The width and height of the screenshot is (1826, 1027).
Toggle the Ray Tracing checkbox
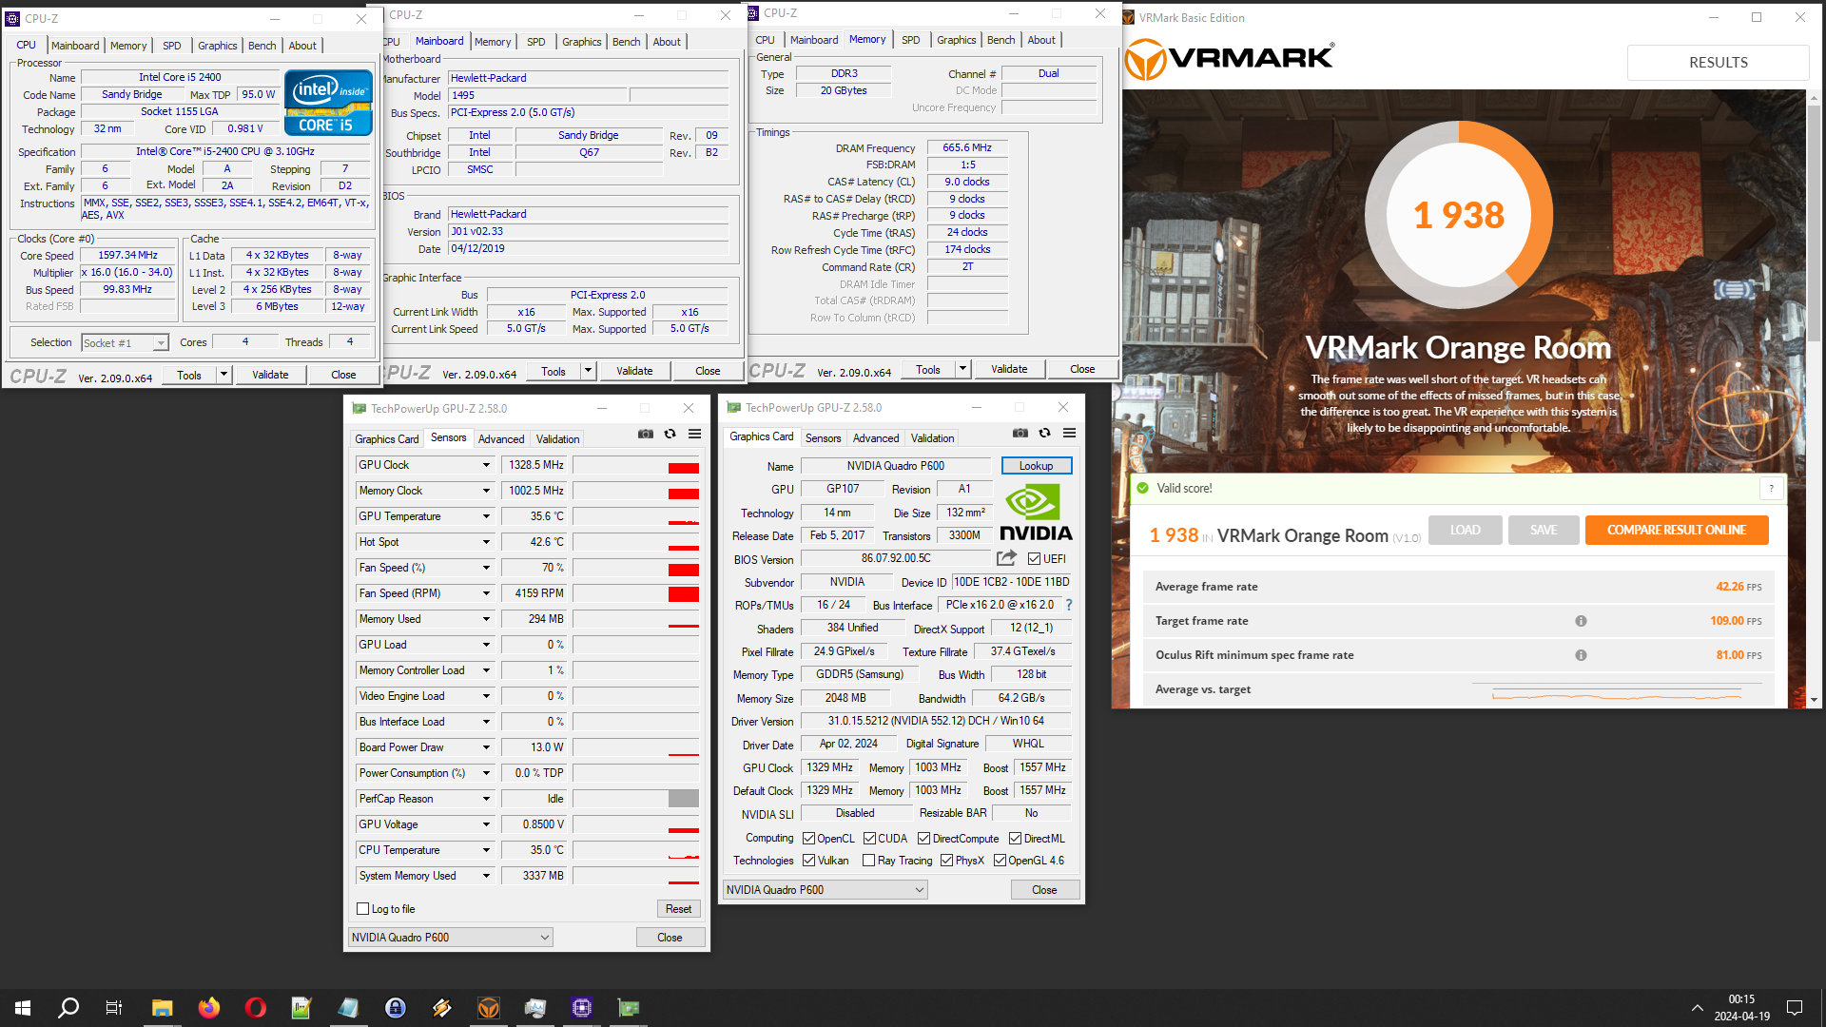[x=868, y=861]
